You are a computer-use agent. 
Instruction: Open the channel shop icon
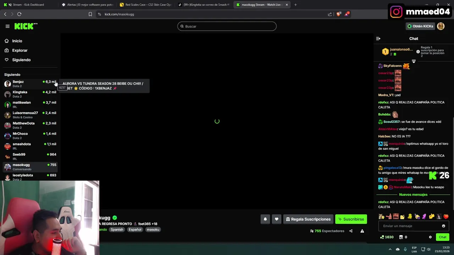401,237
